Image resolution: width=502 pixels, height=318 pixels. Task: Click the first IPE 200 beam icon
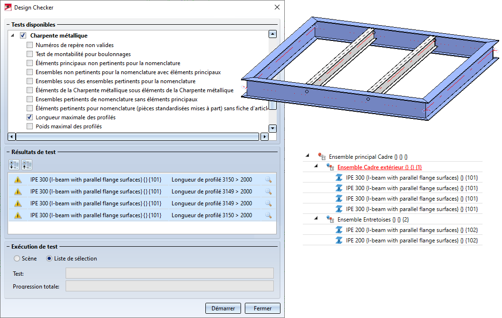pyautogui.click(x=339, y=230)
